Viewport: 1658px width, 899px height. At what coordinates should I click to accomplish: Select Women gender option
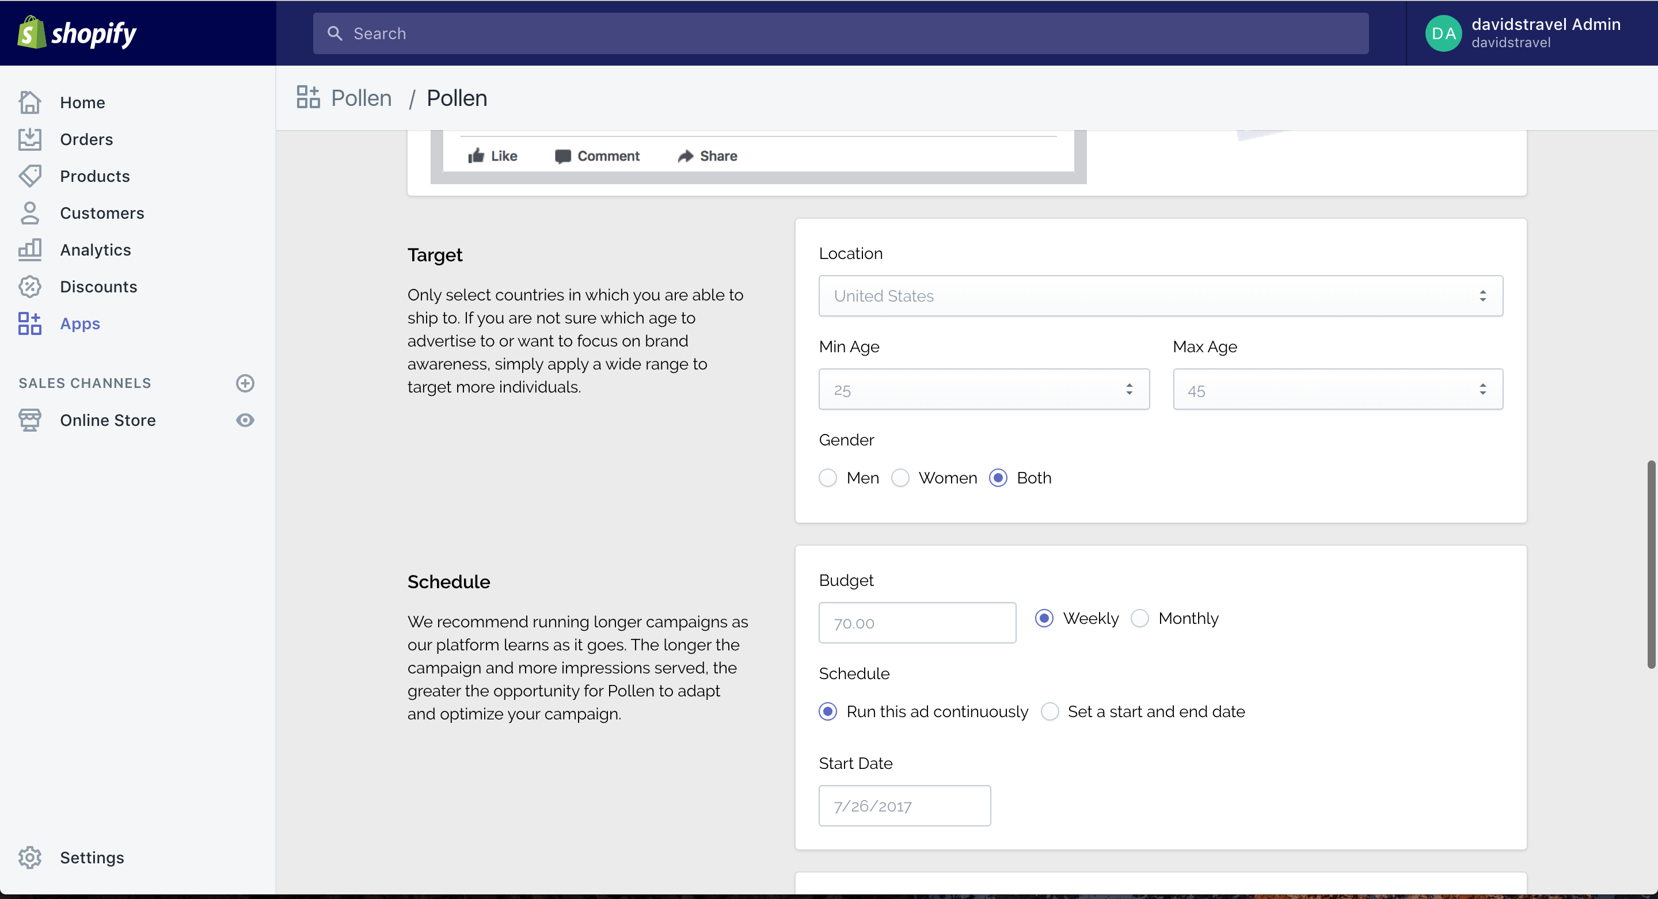pos(900,478)
